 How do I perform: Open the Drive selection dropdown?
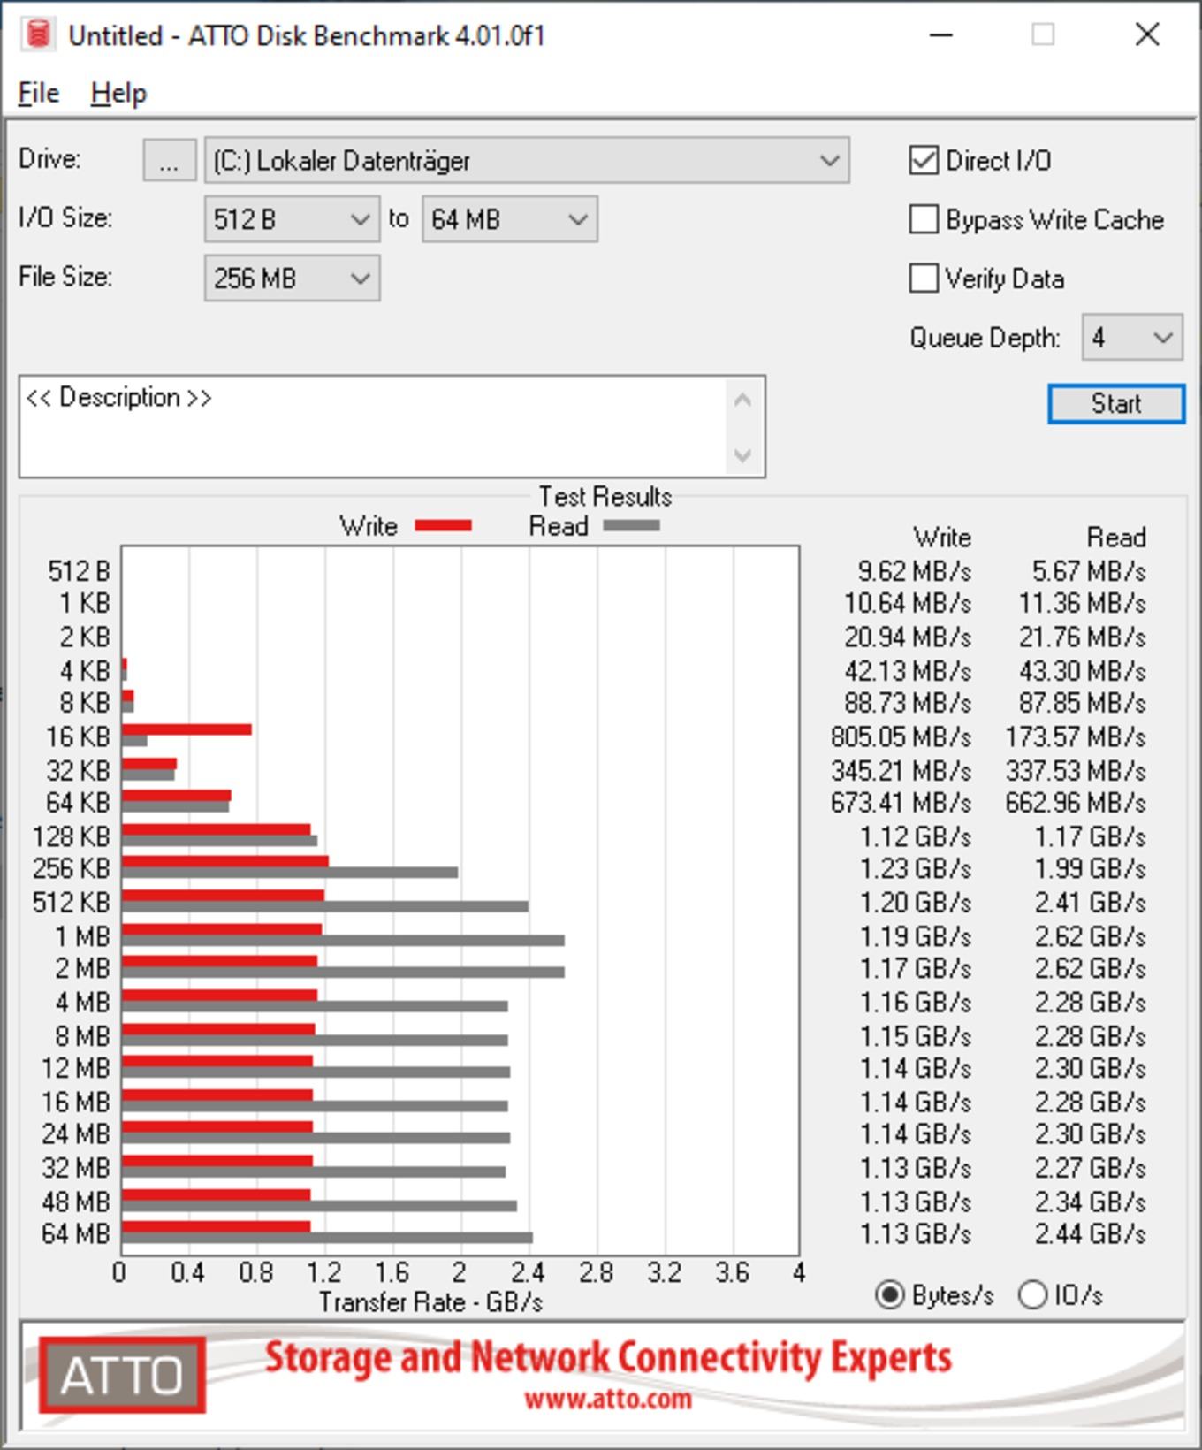click(x=527, y=161)
